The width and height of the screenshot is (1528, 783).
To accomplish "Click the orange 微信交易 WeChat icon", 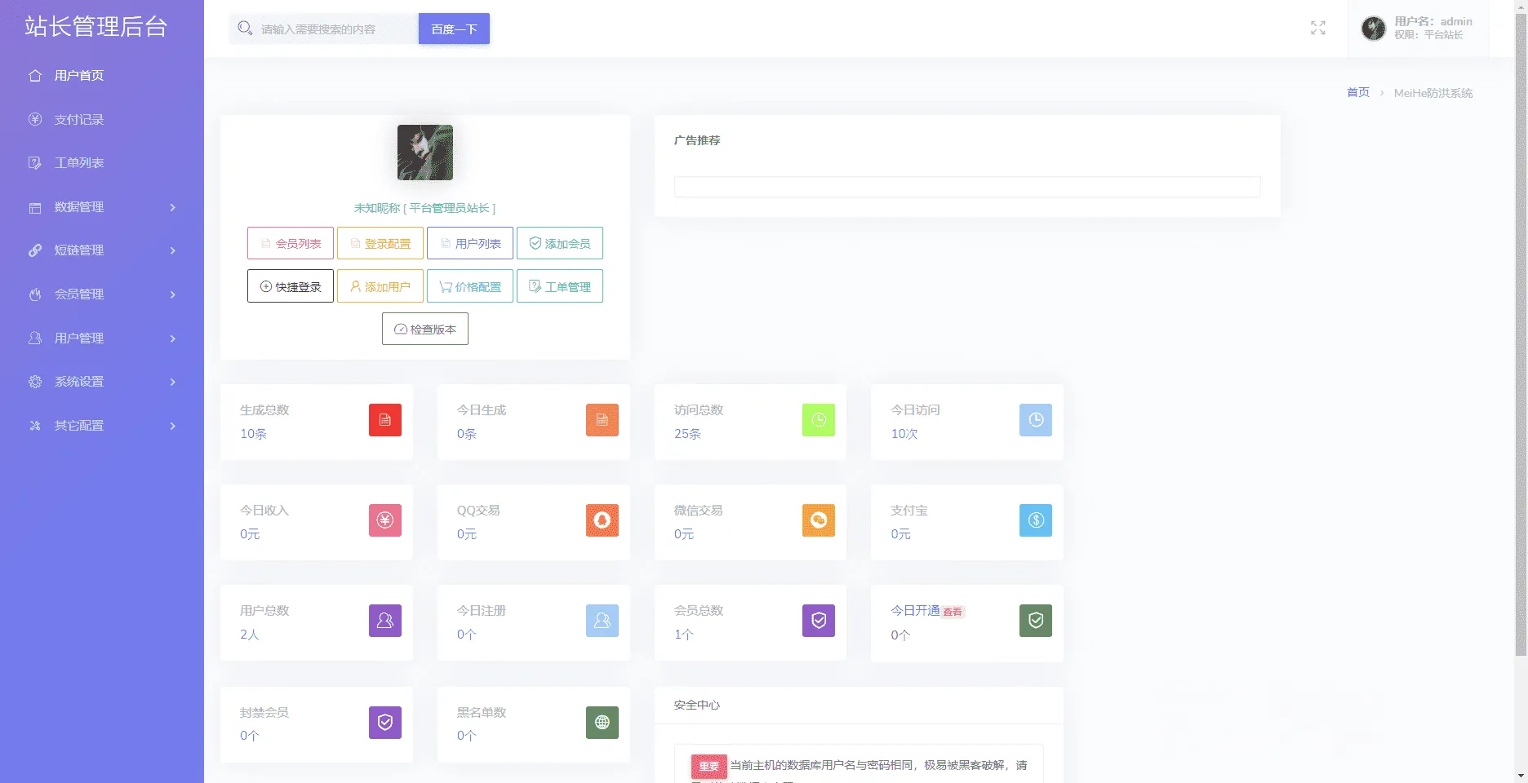I will click(x=819, y=520).
